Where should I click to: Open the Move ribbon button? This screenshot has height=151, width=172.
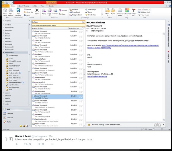click(x=107, y=12)
